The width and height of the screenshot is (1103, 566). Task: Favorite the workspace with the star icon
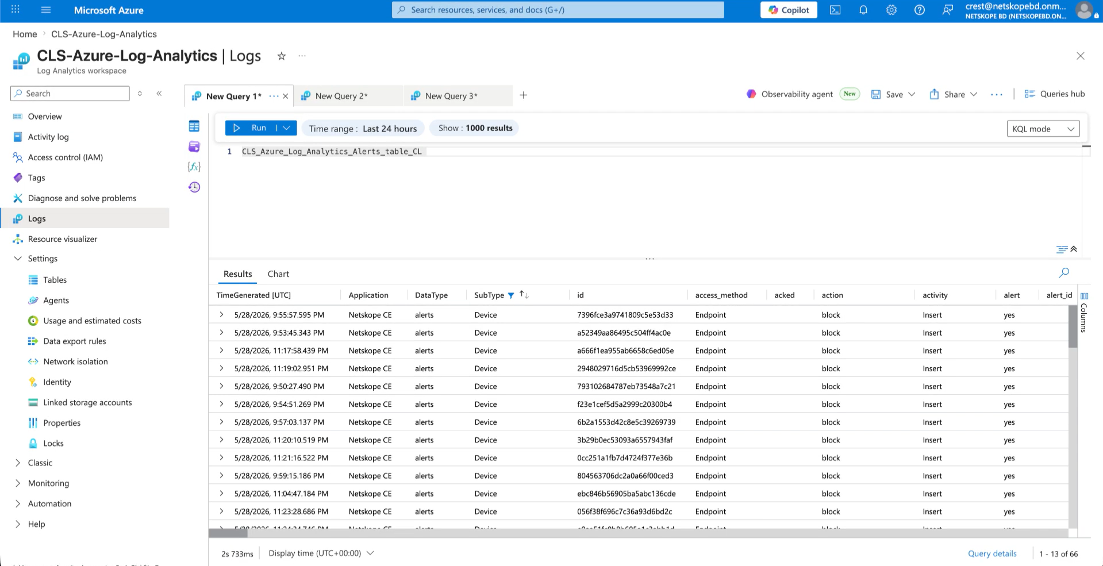click(282, 56)
